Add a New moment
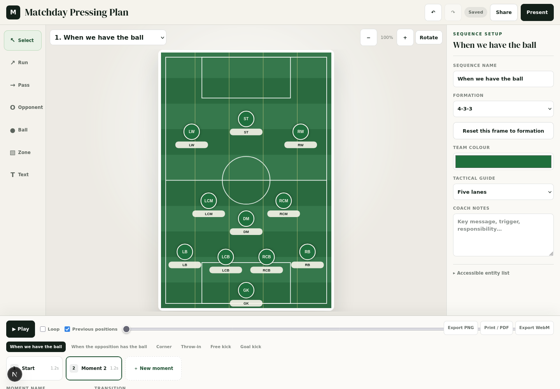This screenshot has width=560, height=389. pos(153,368)
